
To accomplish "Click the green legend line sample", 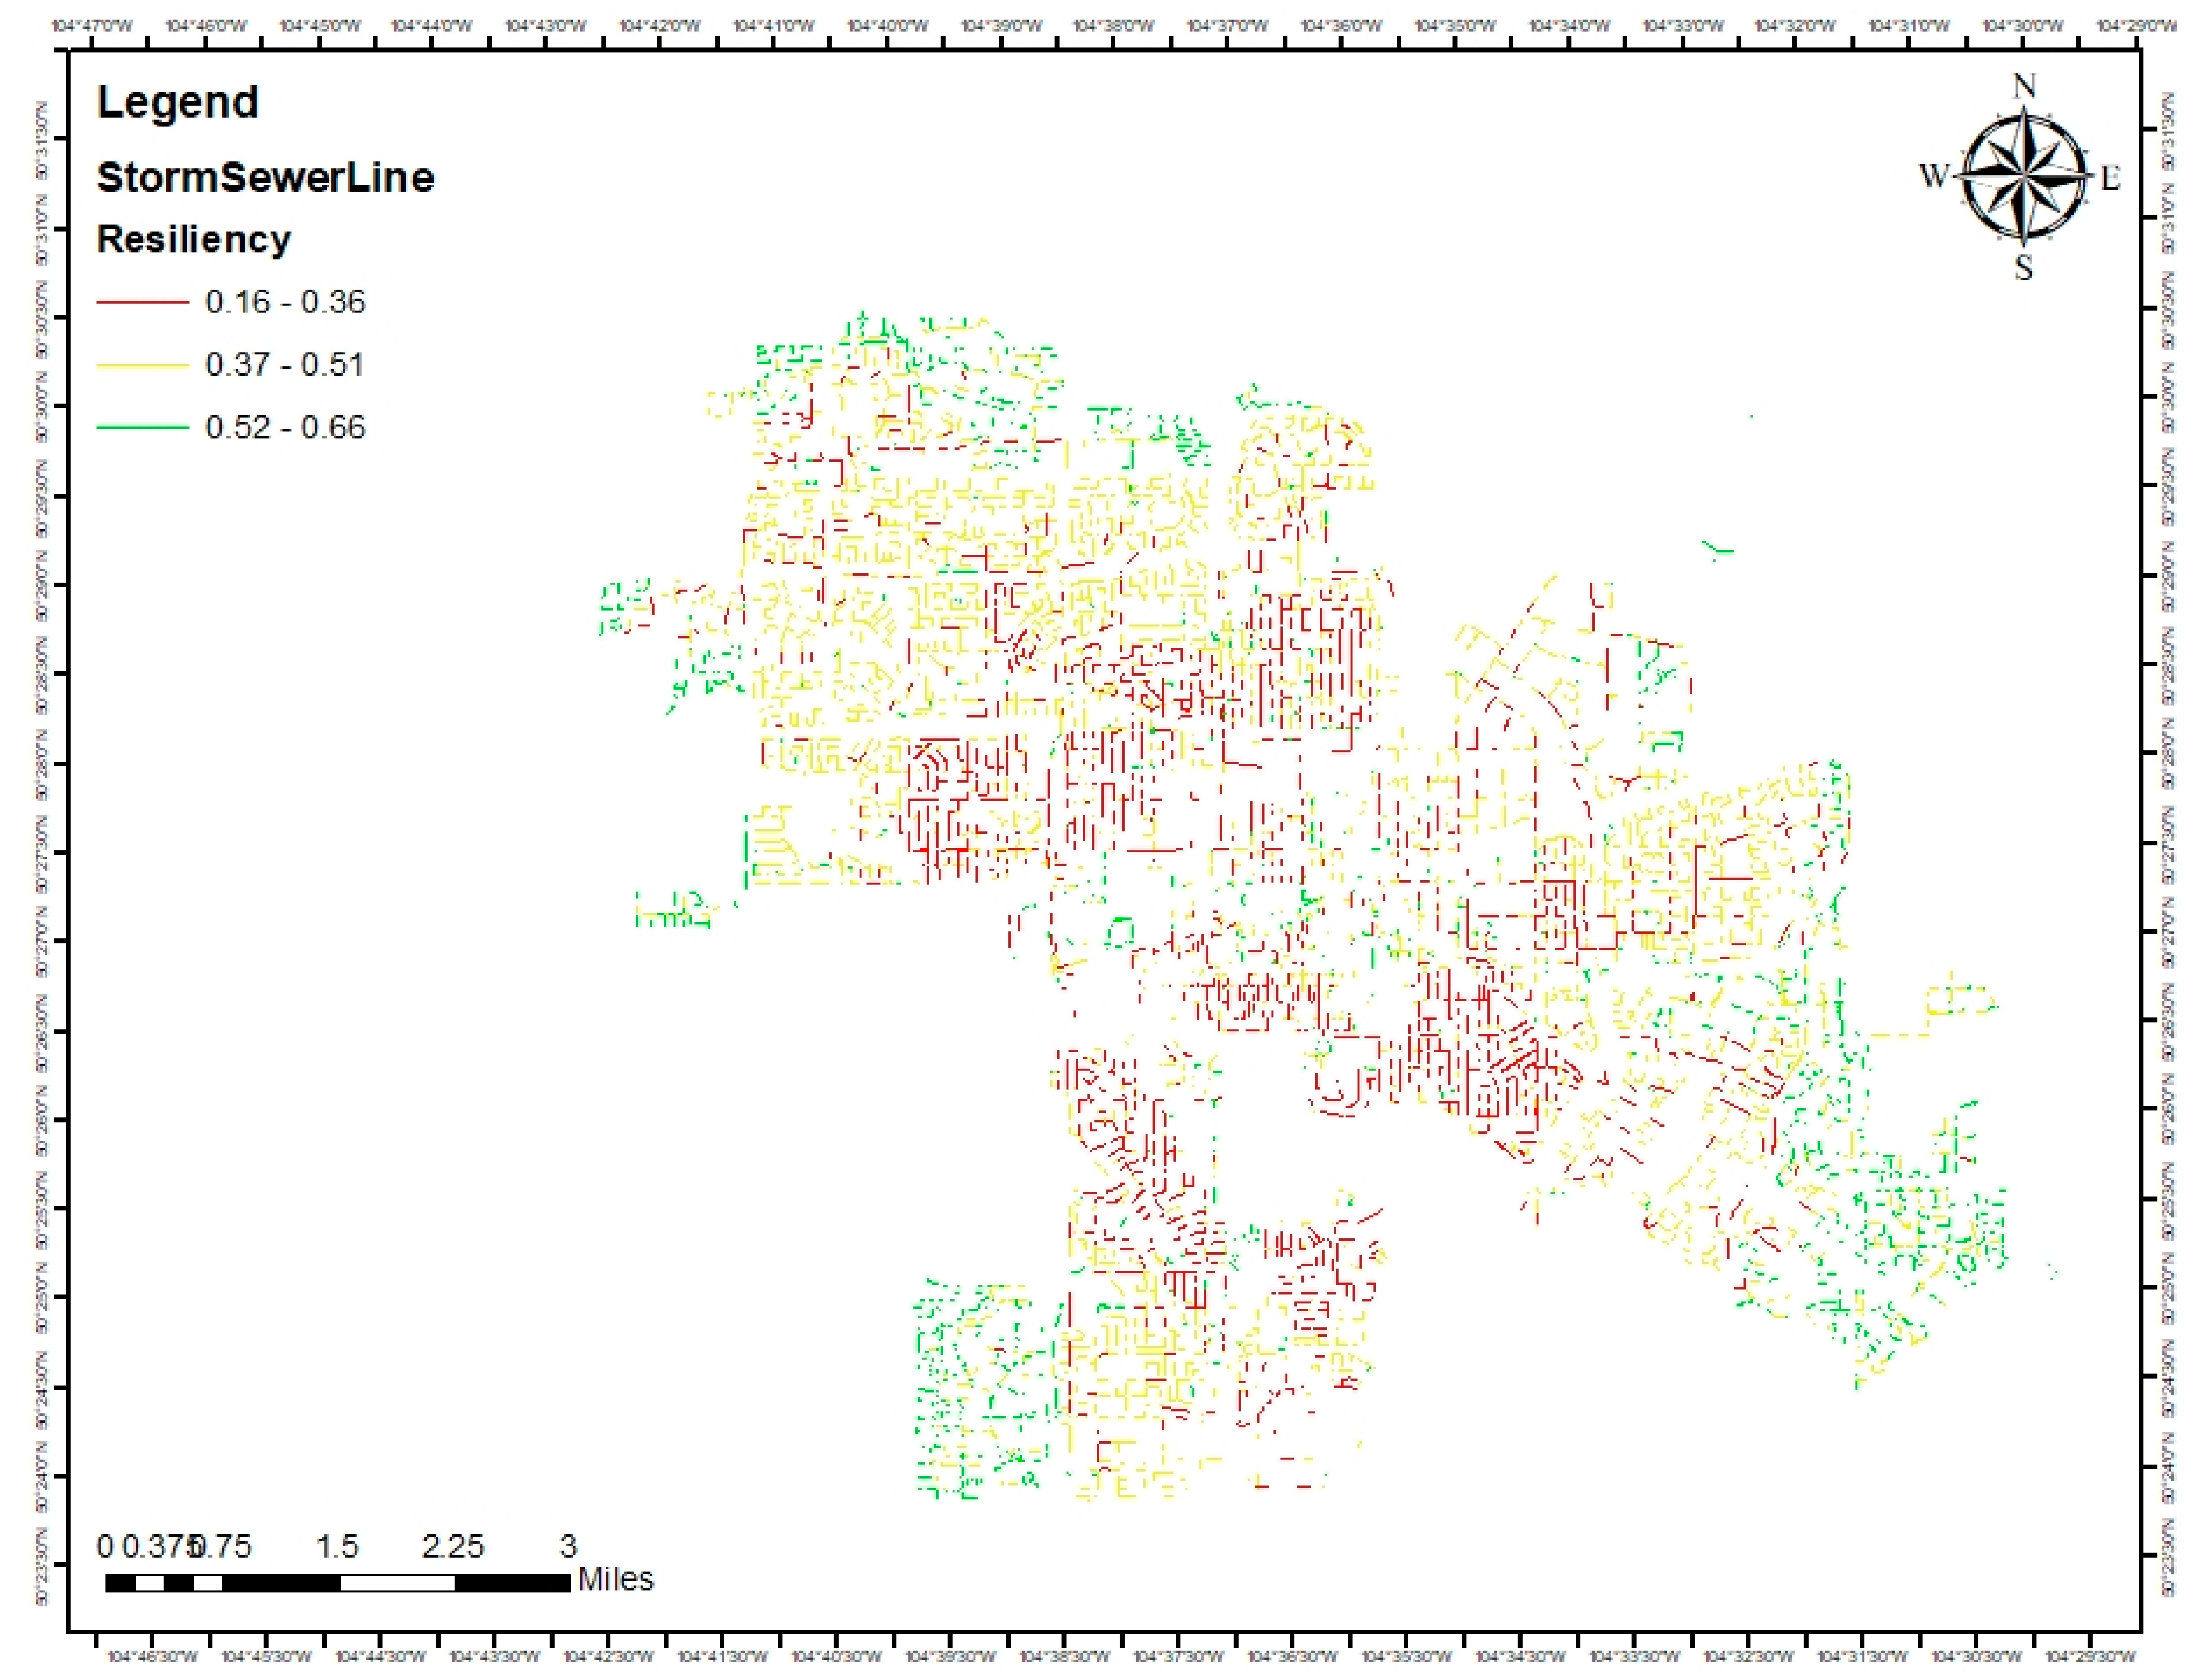I will [142, 428].
